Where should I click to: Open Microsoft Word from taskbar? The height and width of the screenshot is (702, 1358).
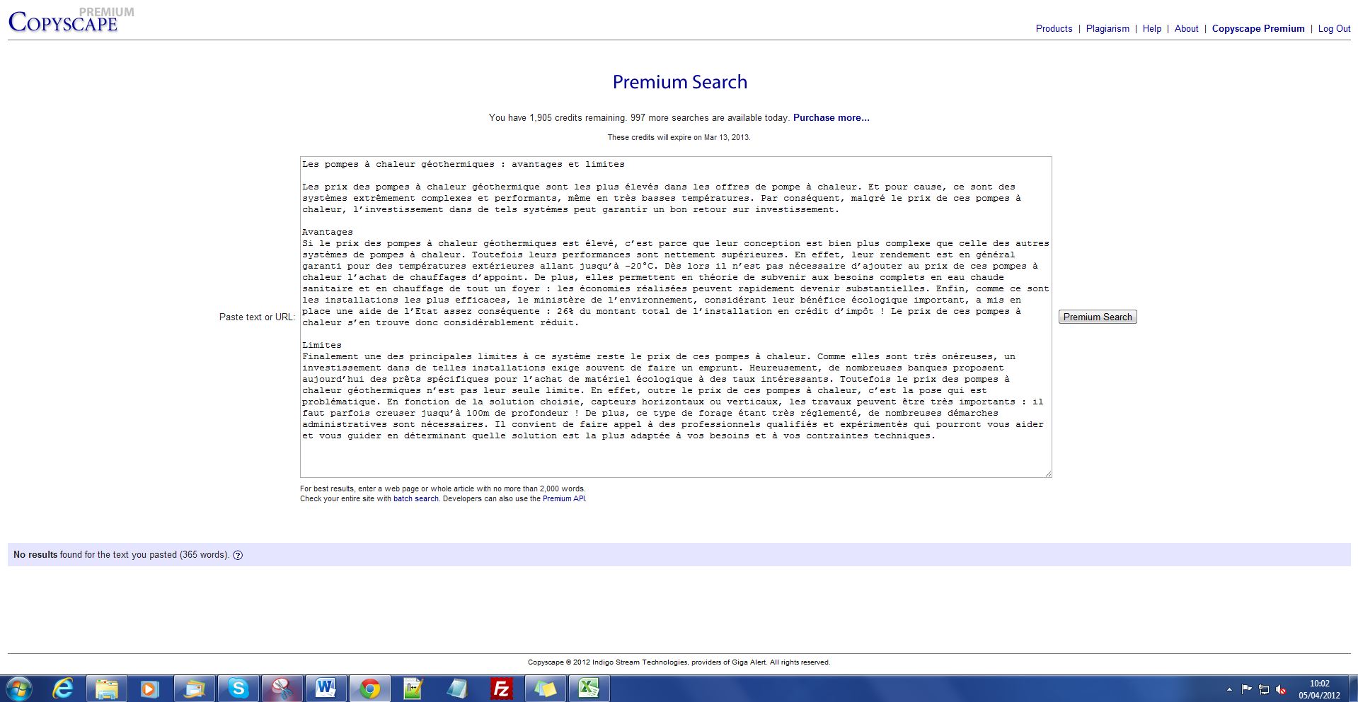(x=326, y=689)
